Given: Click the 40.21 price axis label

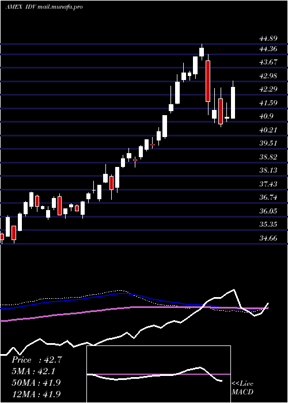Looking at the screenshot, I should (268, 130).
